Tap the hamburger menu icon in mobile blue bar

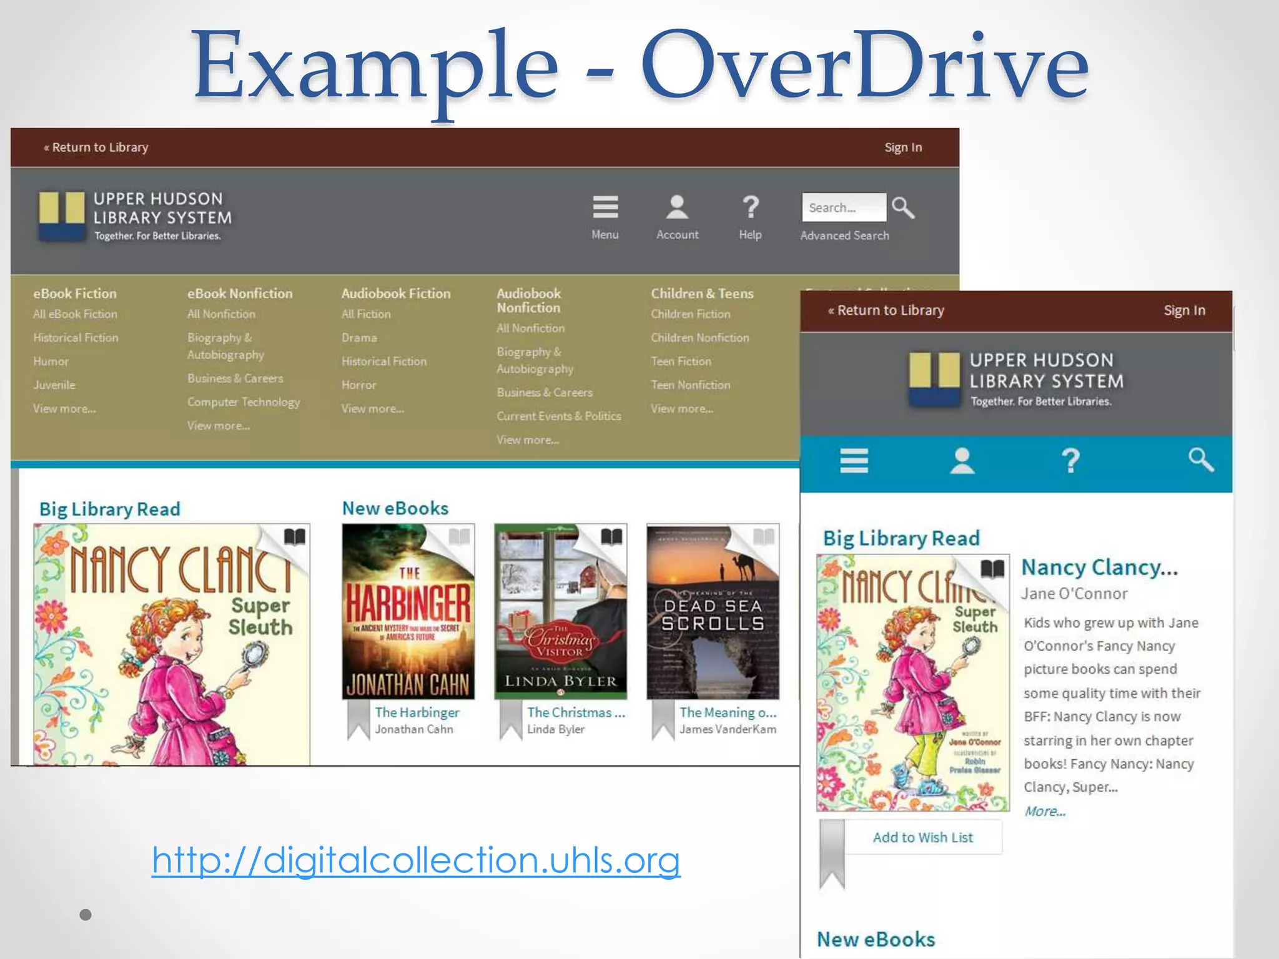(854, 461)
